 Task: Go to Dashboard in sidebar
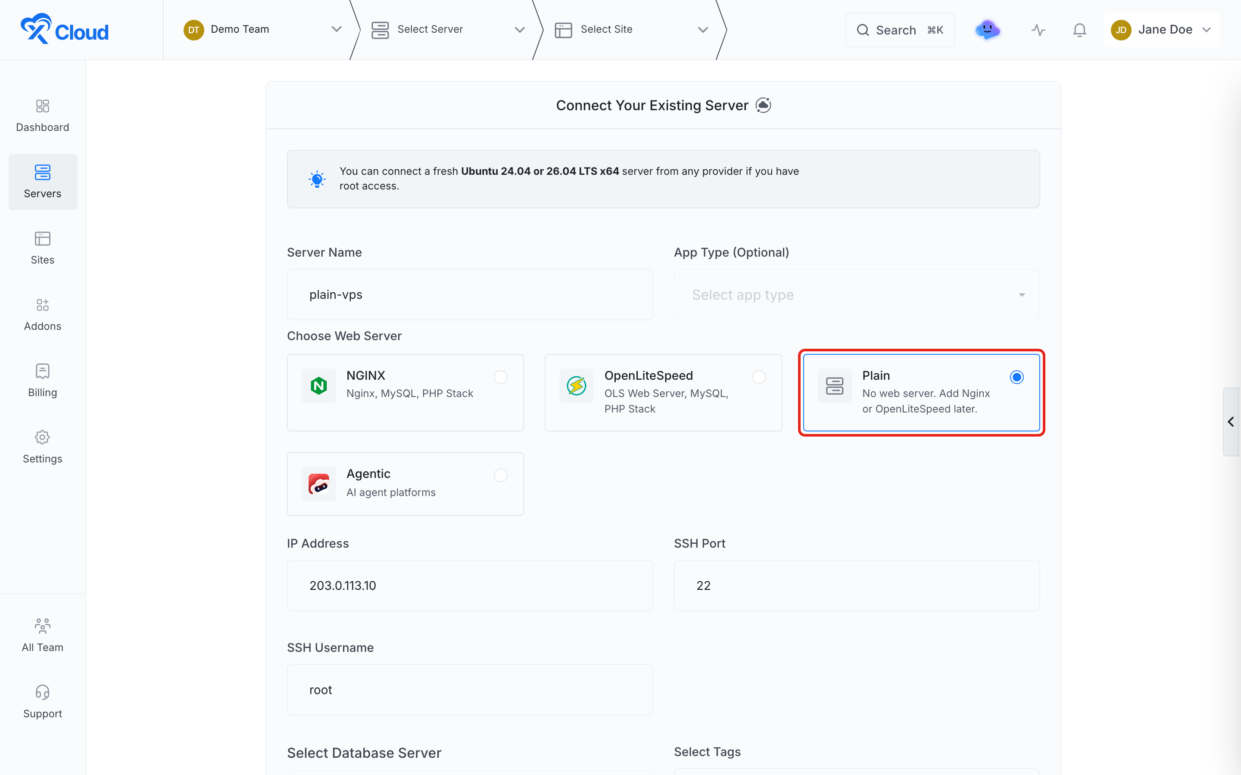point(43,116)
